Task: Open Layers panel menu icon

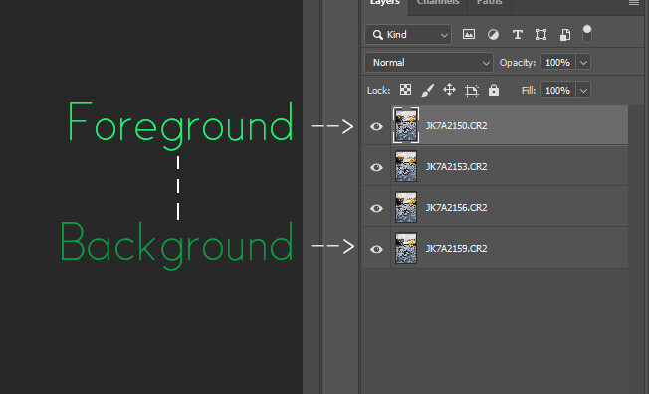Action: point(634,3)
